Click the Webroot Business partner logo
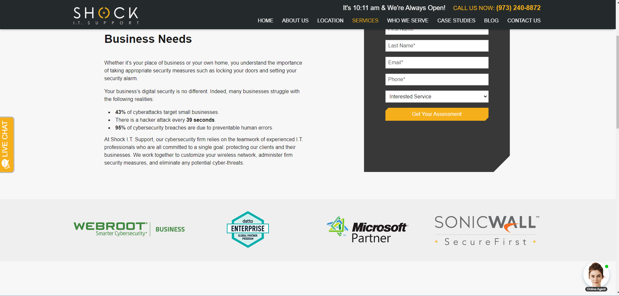 click(129, 229)
